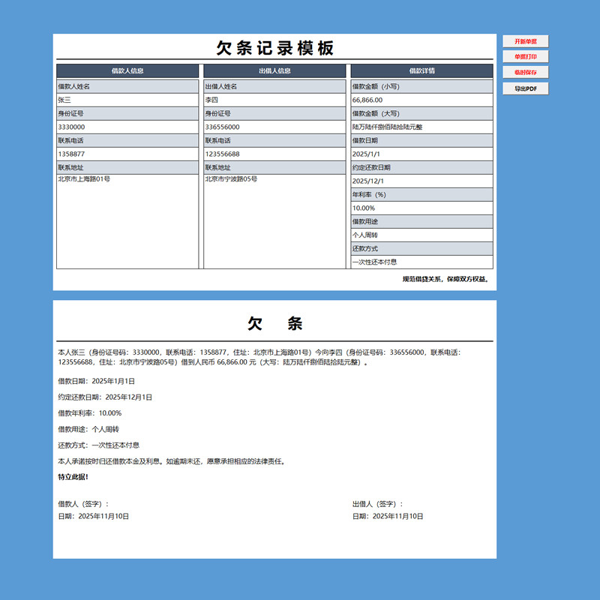This screenshot has height=600, width=600.
Task: Select the annual rate field 10.00%
Action: [421, 208]
